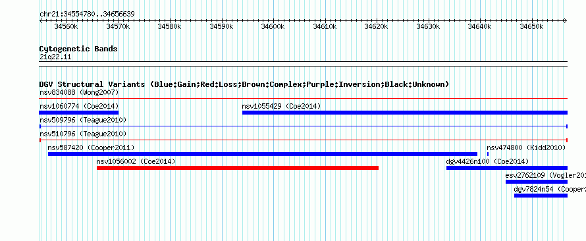Click the 34620k ruler position
Viewport: 586px width, 241px height.
pos(377,26)
